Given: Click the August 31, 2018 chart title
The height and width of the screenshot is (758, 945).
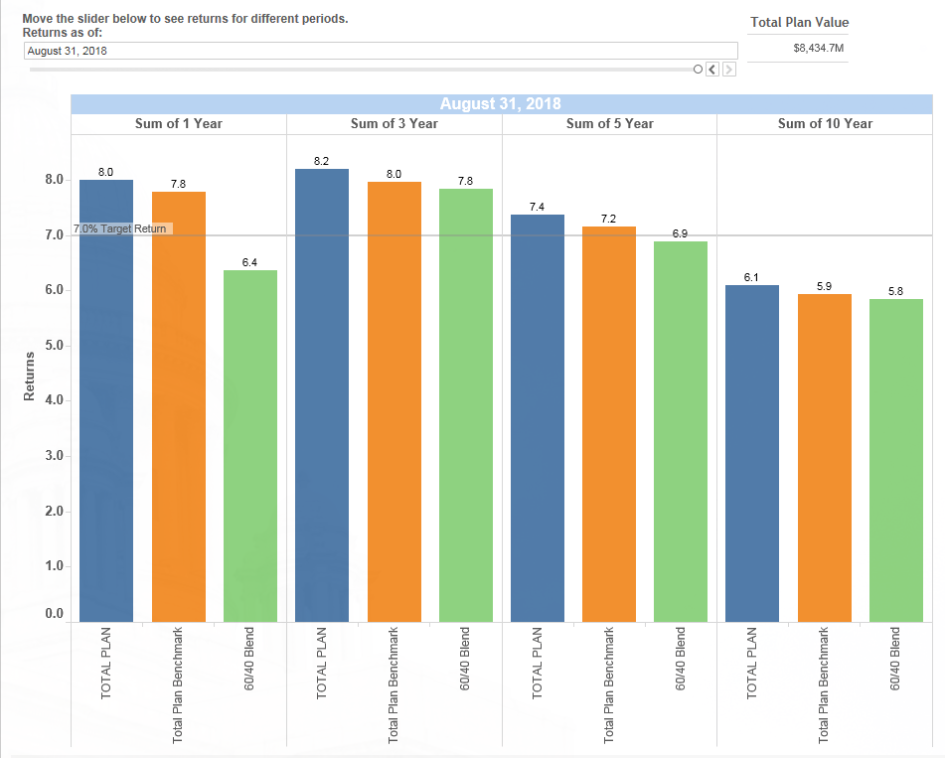Looking at the screenshot, I should click(500, 103).
